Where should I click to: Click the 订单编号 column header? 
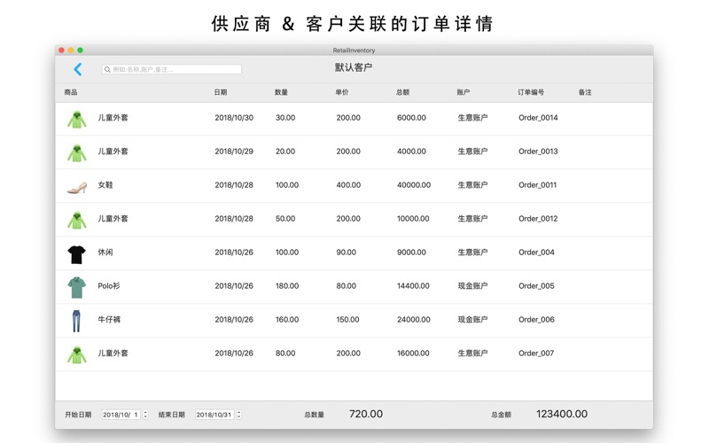coord(530,92)
